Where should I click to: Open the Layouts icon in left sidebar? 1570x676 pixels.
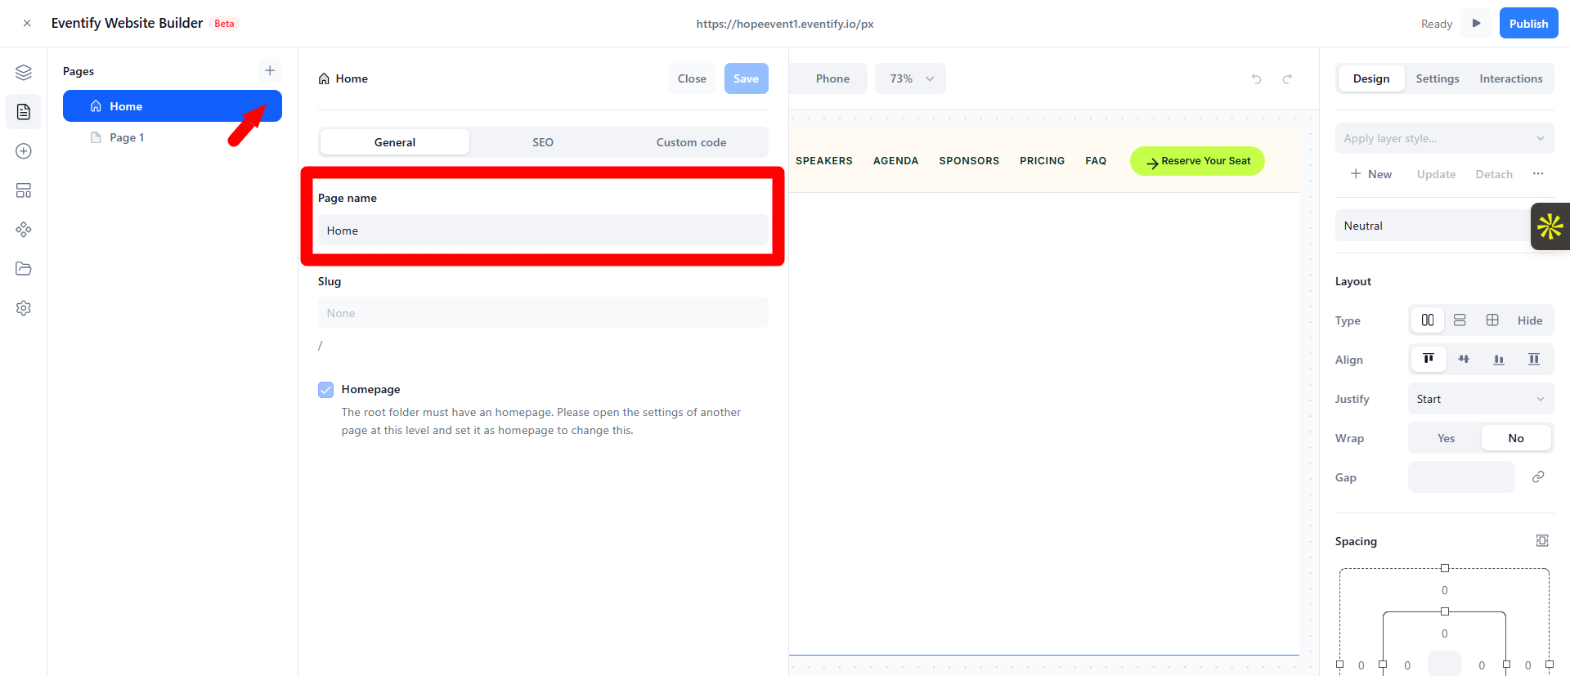[24, 190]
